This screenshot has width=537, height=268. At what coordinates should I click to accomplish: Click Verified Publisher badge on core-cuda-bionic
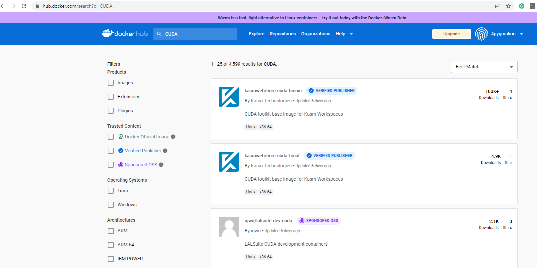[x=331, y=91]
